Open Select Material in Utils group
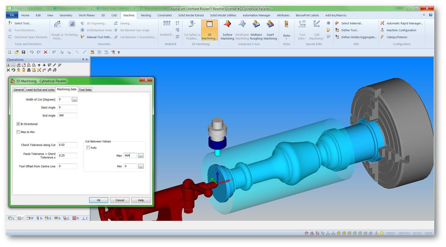This screenshot has width=446, height=247. coord(349,23)
